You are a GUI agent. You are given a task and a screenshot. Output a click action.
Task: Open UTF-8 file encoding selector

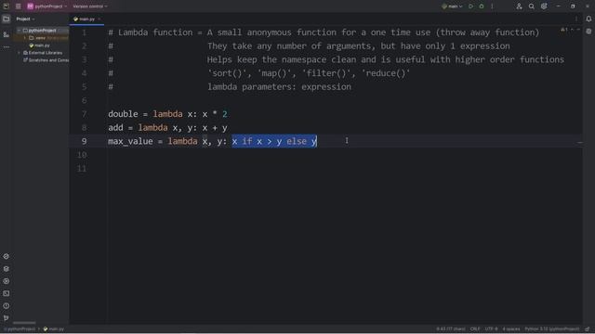pos(491,329)
